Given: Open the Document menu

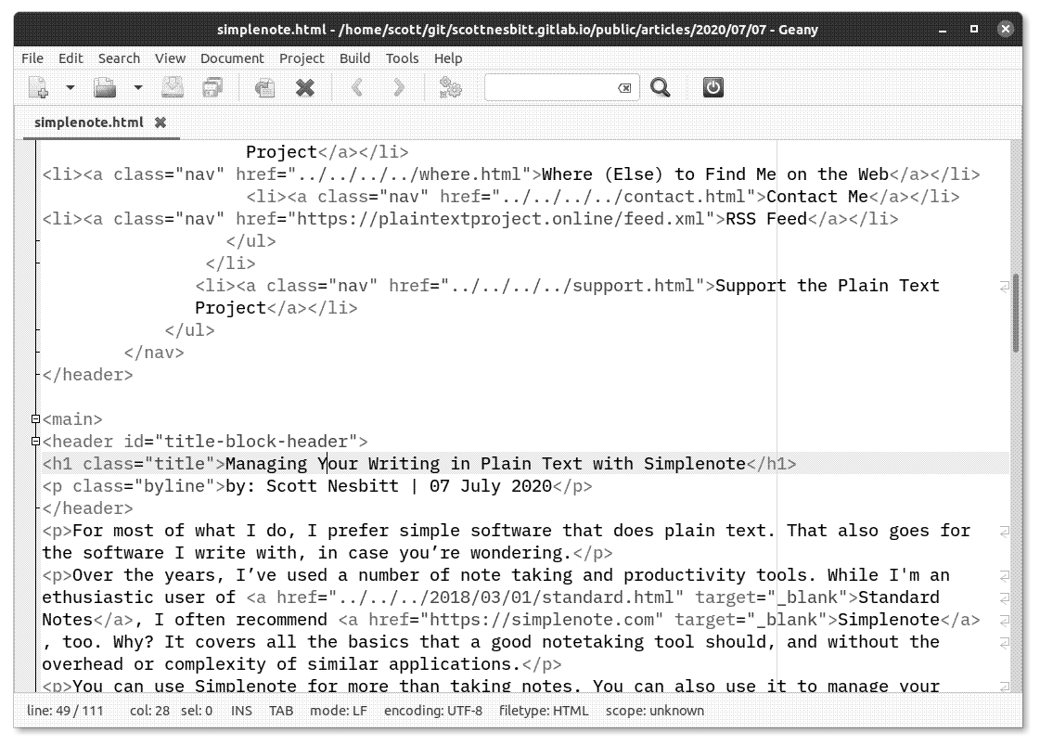Looking at the screenshot, I should [x=232, y=58].
